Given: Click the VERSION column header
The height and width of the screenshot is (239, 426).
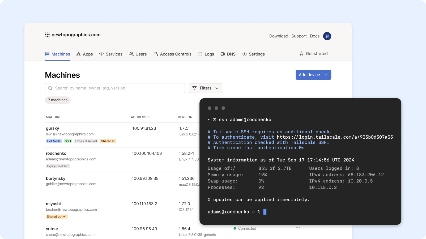Looking at the screenshot, I should 185,117.
